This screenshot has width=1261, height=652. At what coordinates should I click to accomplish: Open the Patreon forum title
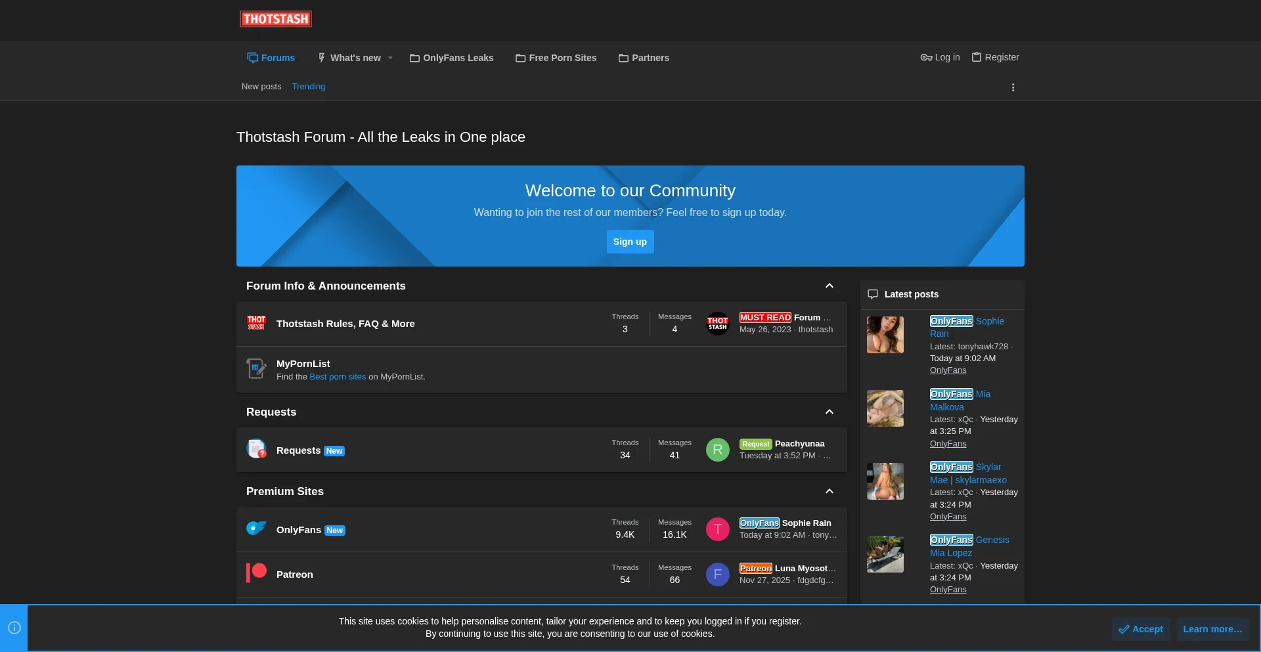click(x=295, y=575)
